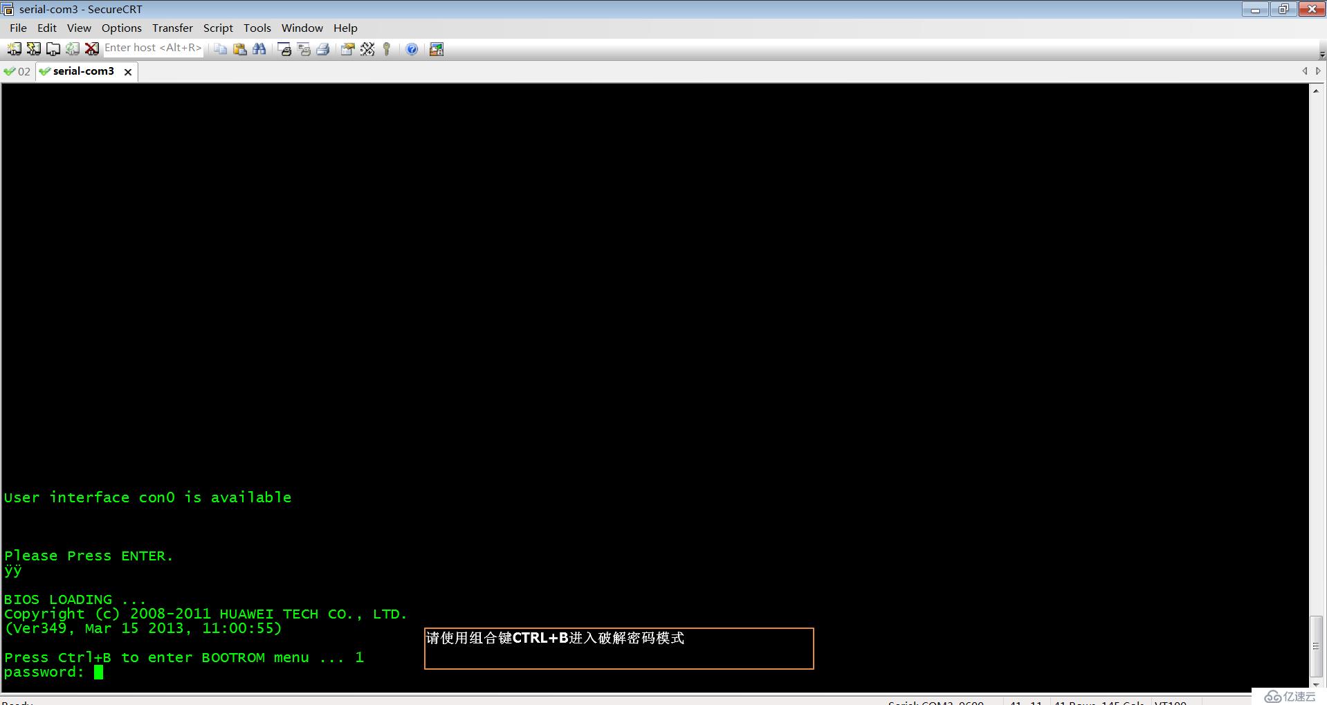The width and height of the screenshot is (1327, 705).
Task: Click the Disconnect red X icon
Action: [91, 48]
